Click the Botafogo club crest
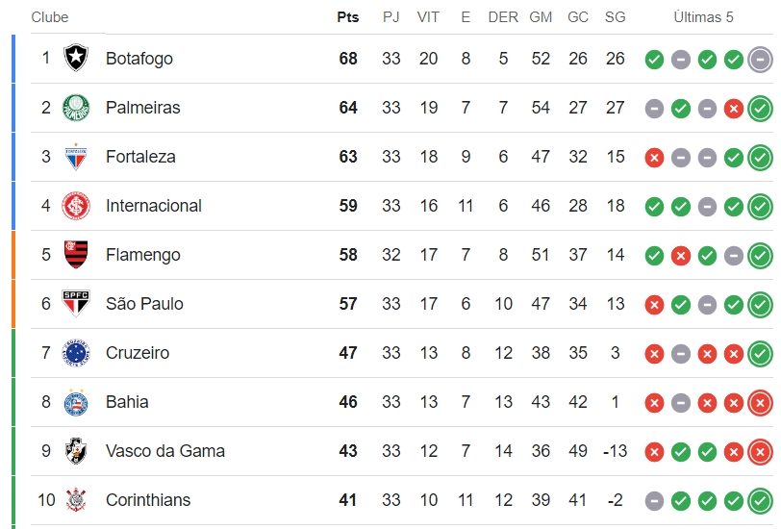The height and width of the screenshot is (529, 781). click(x=76, y=58)
